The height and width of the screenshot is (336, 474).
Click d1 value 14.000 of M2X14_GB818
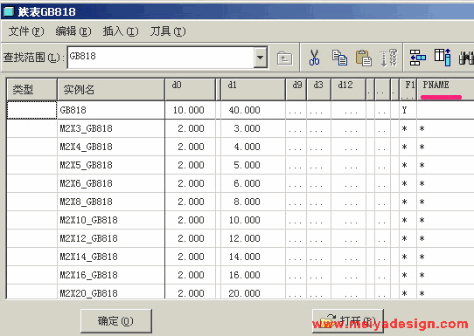click(x=244, y=257)
